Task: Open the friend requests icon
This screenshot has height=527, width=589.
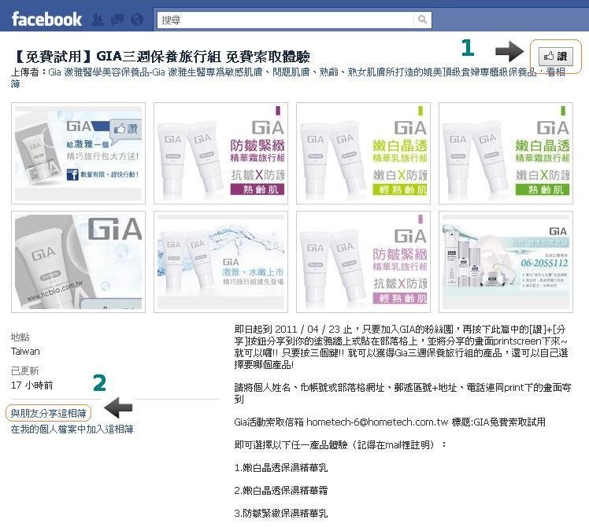Action: pos(98,20)
